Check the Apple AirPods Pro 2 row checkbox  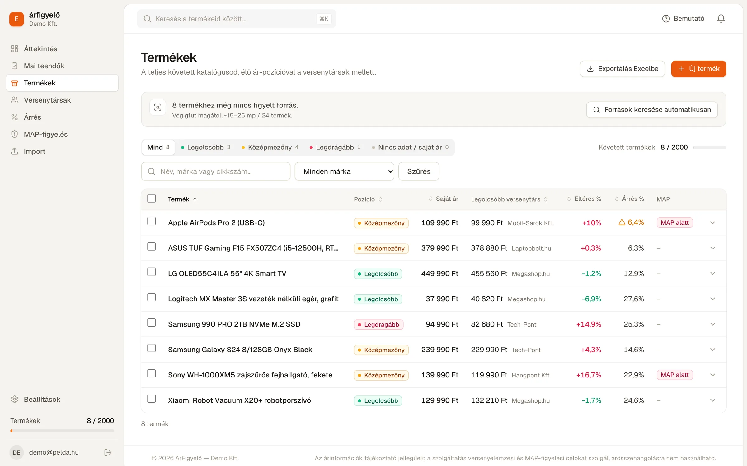pos(152,221)
